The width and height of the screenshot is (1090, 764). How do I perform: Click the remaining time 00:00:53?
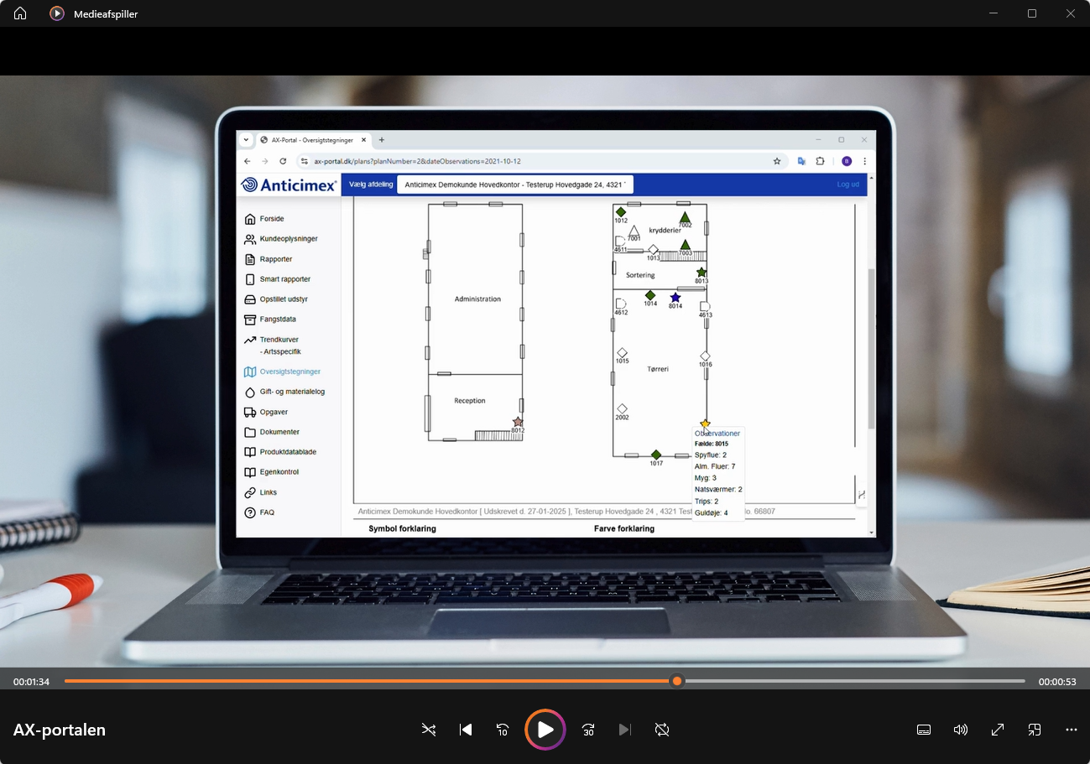pos(1057,682)
